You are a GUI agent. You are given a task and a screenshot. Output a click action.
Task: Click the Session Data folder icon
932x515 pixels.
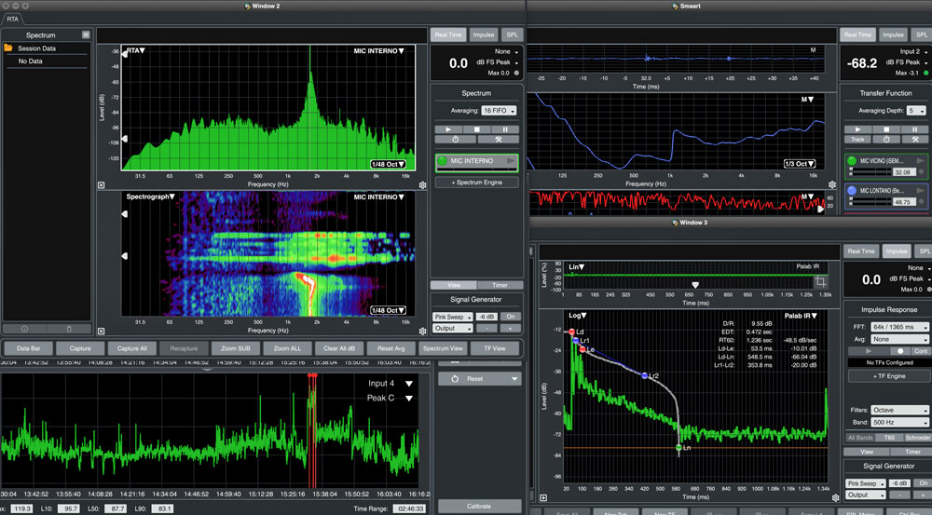tap(8, 47)
